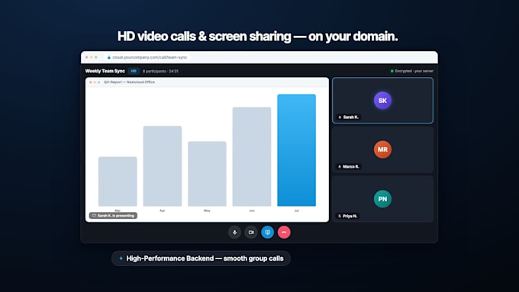Click the padlock icon in the address bar
519x292 pixels.
pos(109,57)
